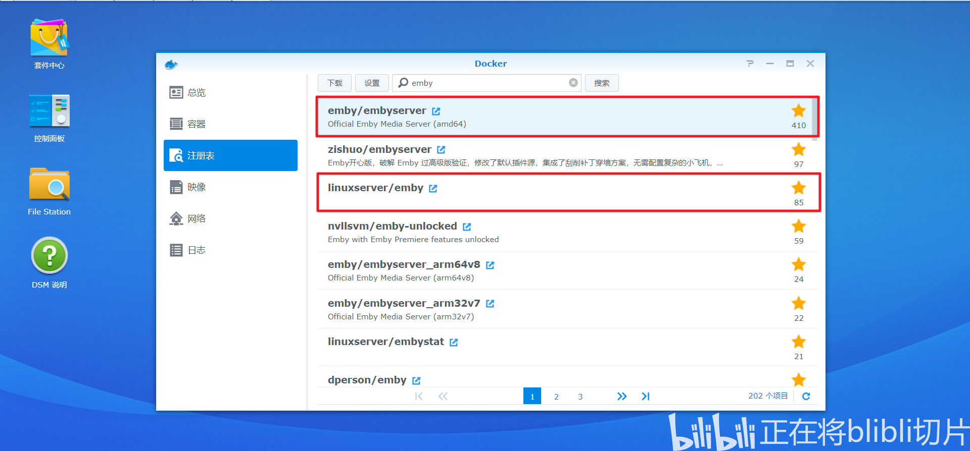Open external link for emby/embyserver_arm64v8

[x=490, y=265]
